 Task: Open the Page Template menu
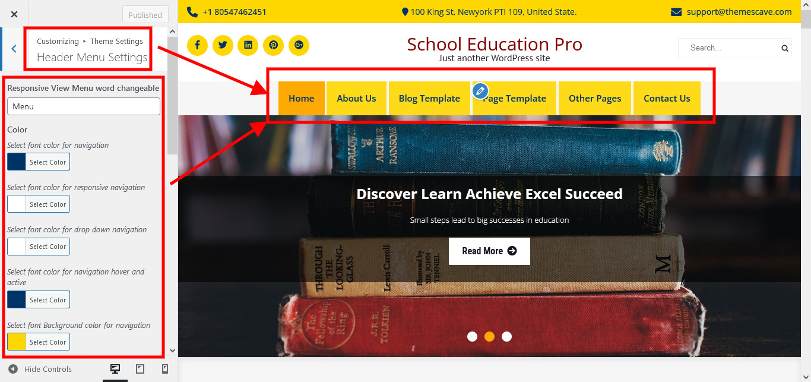514,98
